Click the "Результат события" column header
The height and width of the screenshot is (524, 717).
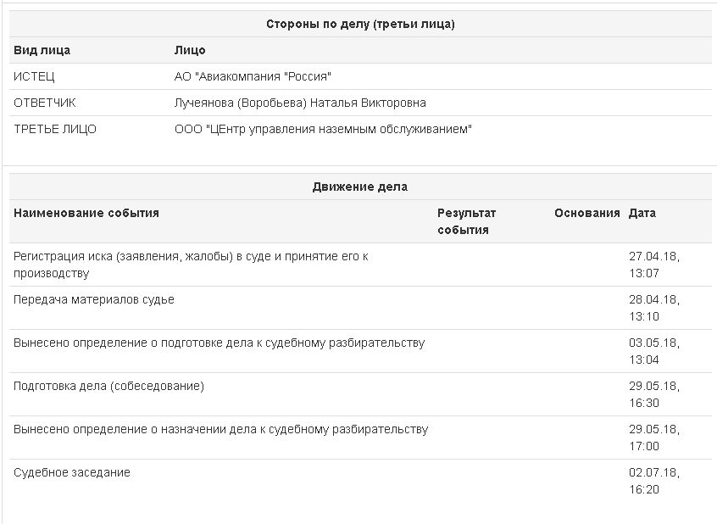(x=467, y=221)
